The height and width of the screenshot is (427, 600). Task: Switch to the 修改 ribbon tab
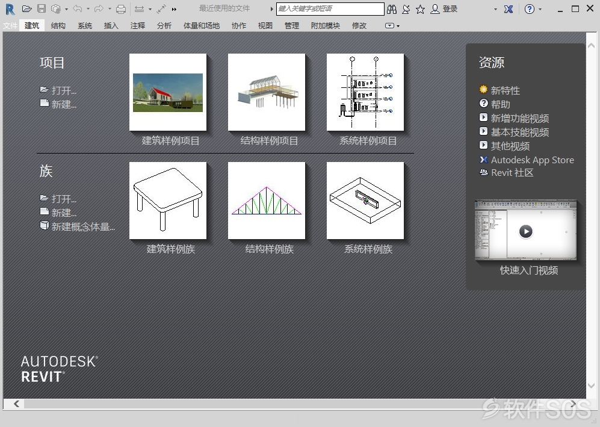(359, 26)
